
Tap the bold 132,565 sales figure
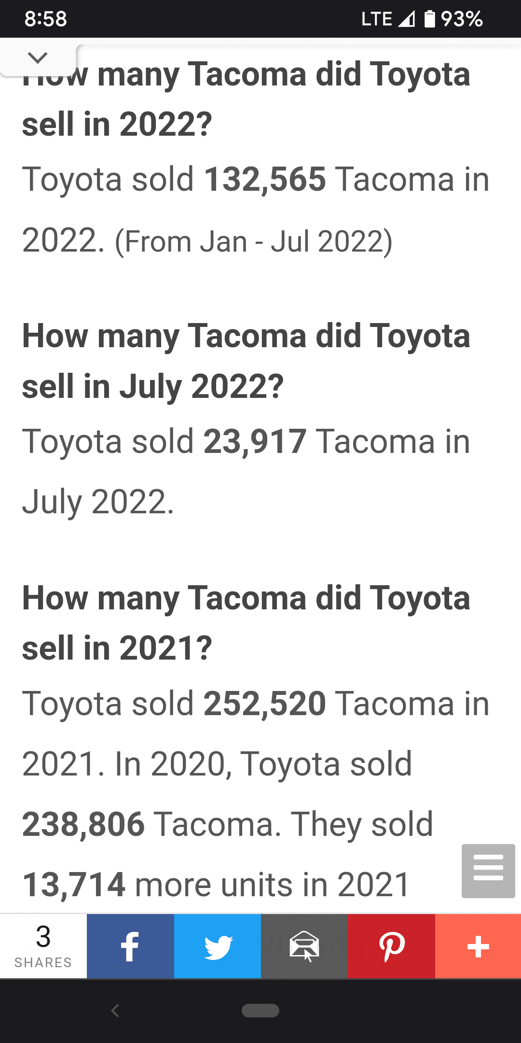(265, 179)
